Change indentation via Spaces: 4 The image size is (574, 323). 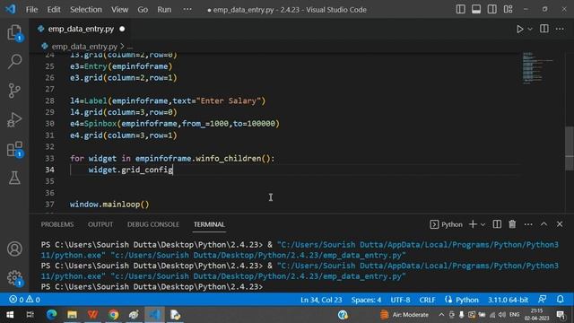[366, 300]
